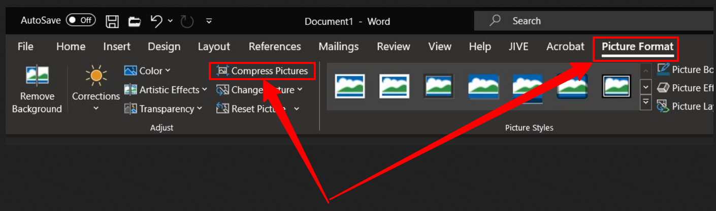Open the File menu
Image resolution: width=716 pixels, height=211 pixels.
pos(25,47)
